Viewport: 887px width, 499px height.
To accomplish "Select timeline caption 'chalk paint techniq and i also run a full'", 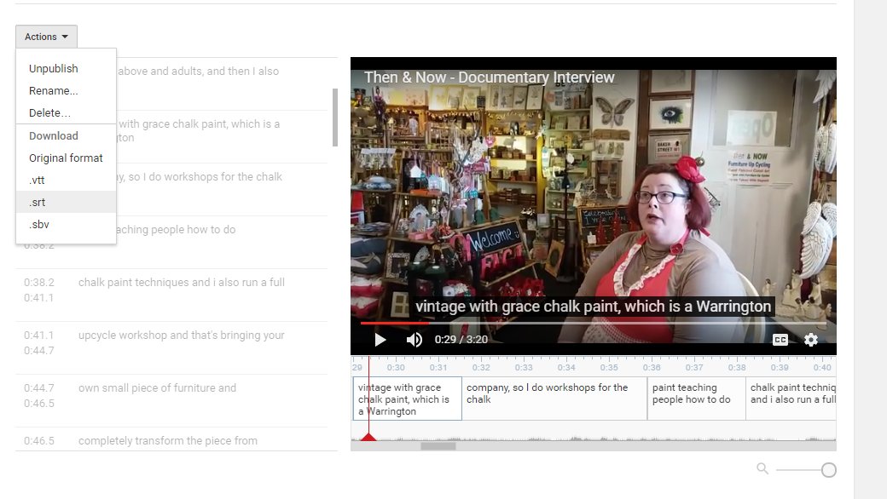I will [x=791, y=399].
